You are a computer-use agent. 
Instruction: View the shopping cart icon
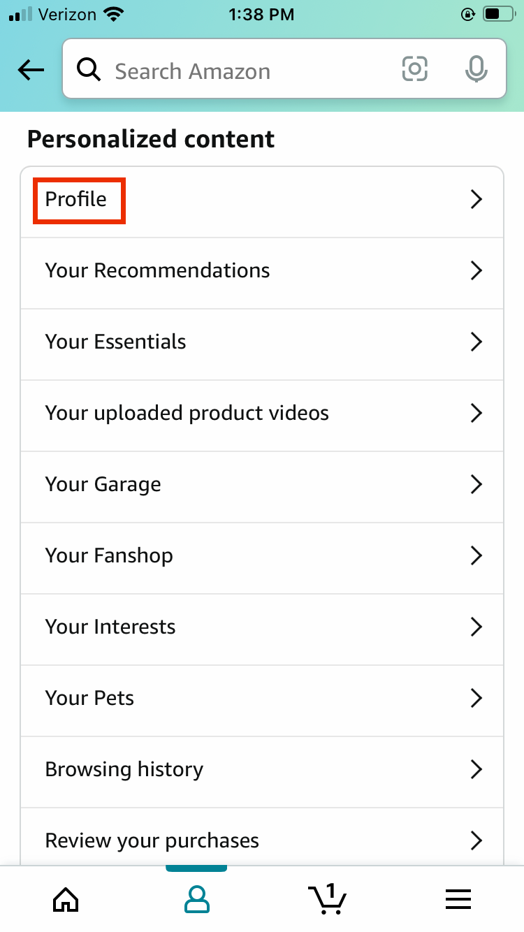coord(327,899)
